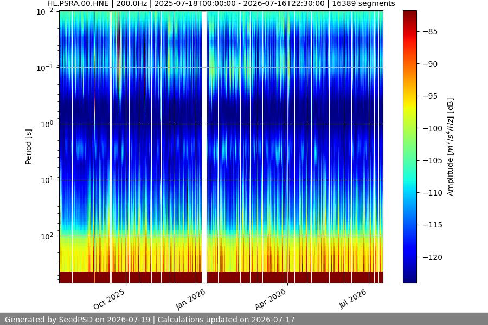Click the '-90' colorbar tick value
Viewport: 488px width, 325px height.
pyautogui.click(x=430, y=64)
